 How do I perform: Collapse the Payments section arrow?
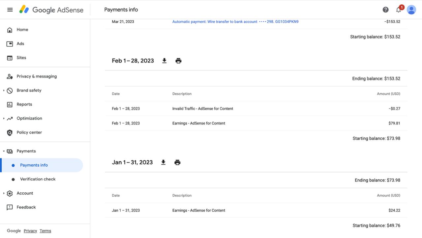(4, 151)
